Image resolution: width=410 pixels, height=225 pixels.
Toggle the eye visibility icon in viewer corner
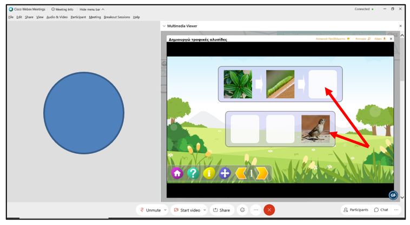(393, 195)
